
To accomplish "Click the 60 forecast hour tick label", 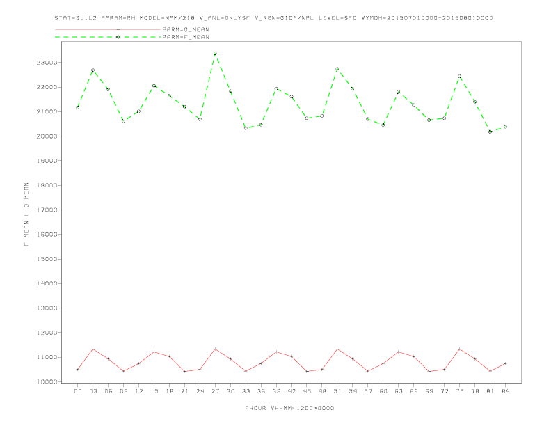I will click(383, 391).
